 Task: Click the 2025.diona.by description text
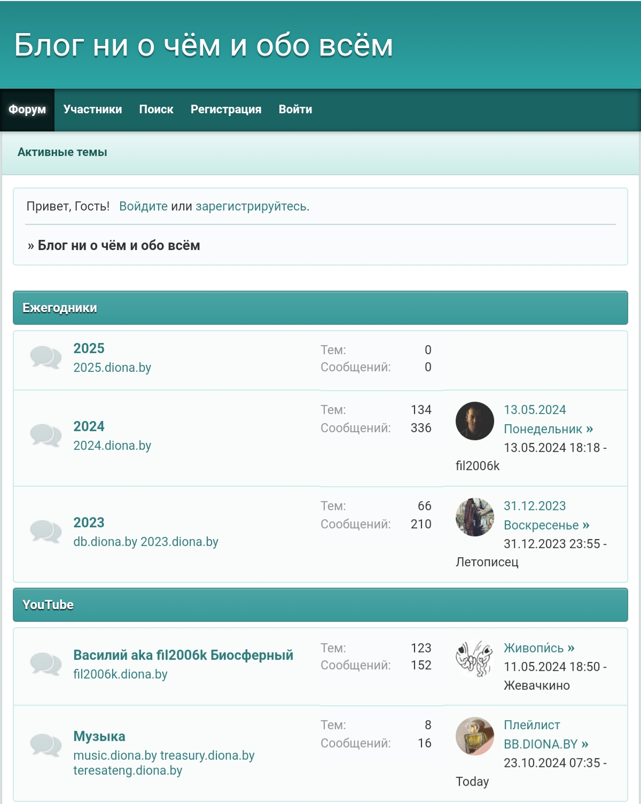pos(112,368)
